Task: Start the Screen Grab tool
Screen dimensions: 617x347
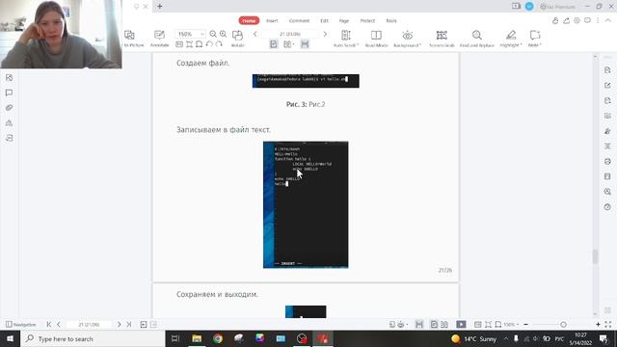Action: (x=442, y=39)
